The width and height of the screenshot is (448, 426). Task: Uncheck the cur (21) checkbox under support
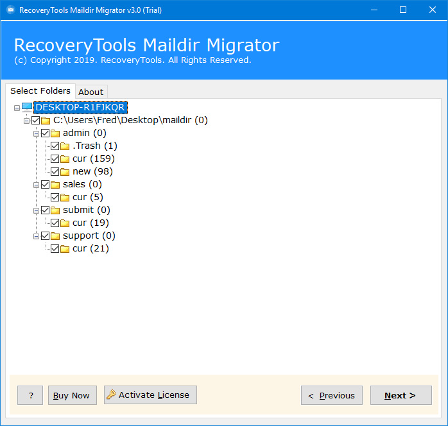coord(55,249)
